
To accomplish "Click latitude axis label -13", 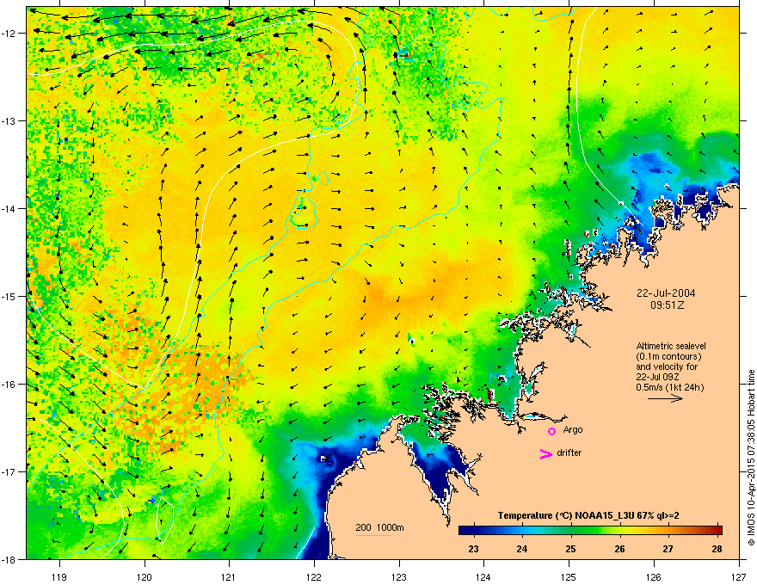I will (x=9, y=121).
